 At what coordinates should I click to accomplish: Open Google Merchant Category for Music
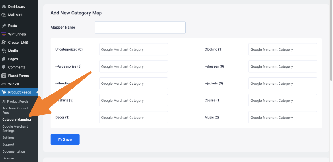282,118
